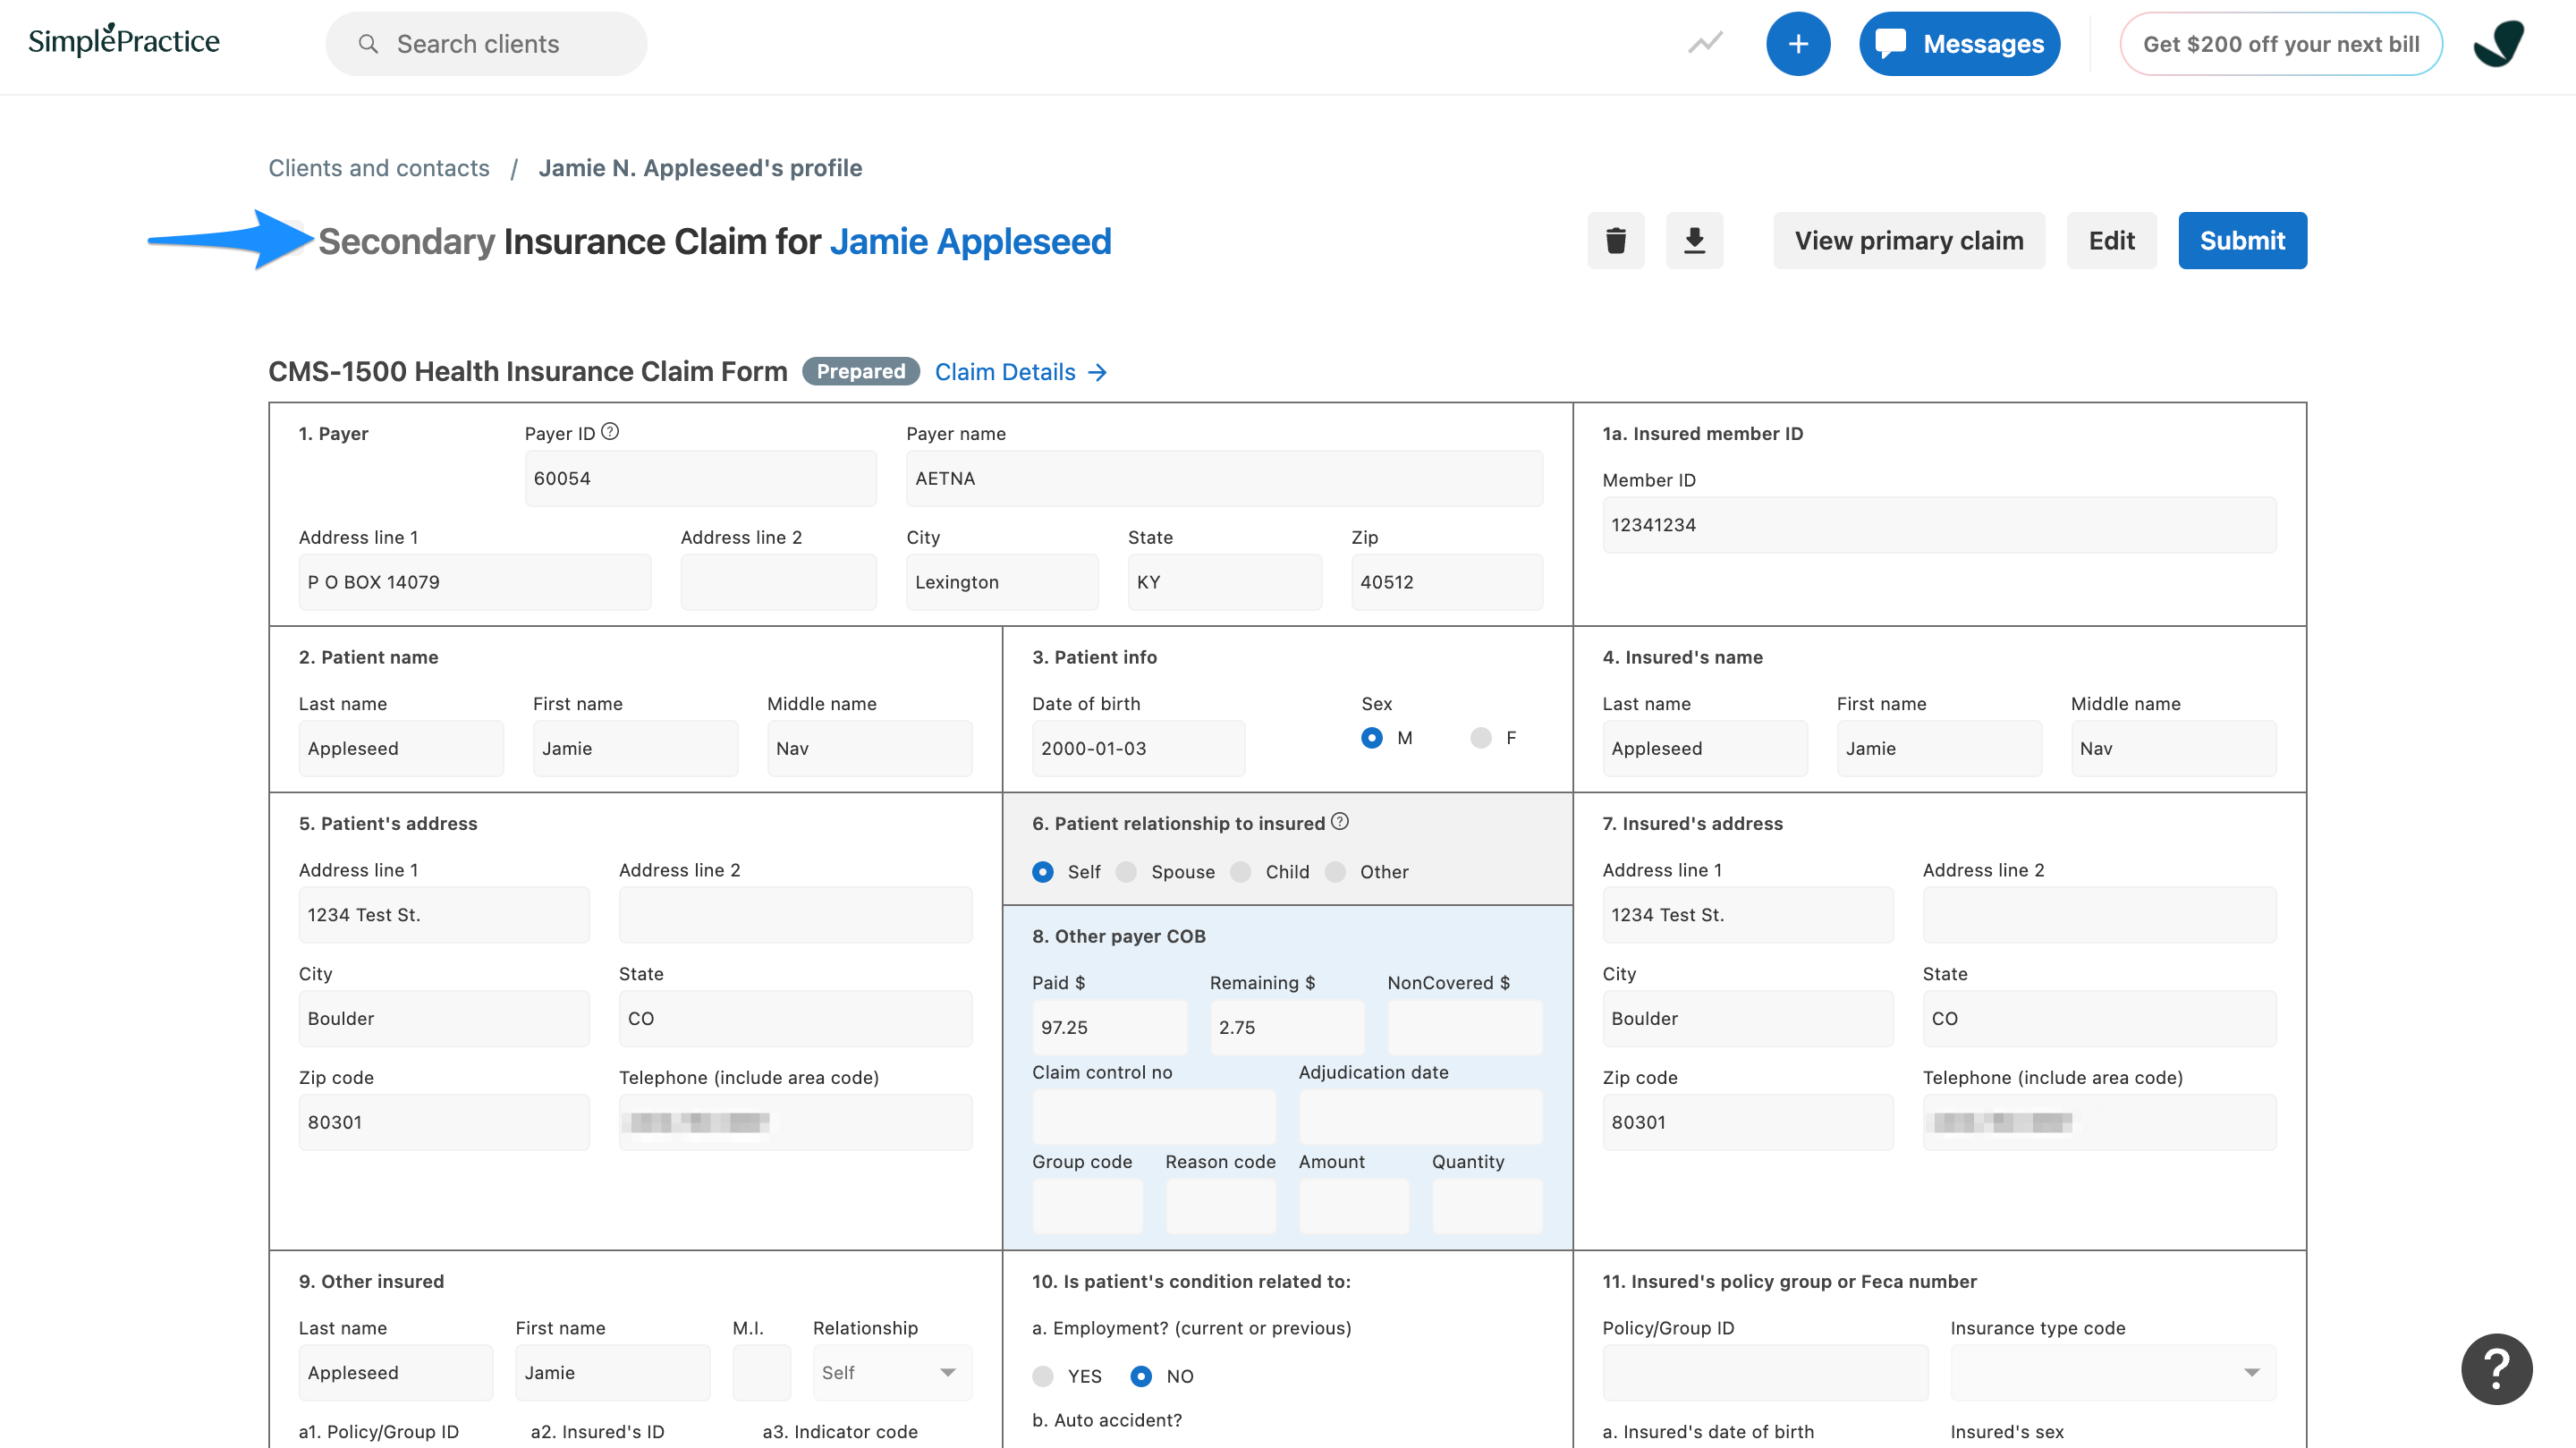Delete claim using trash icon
2576x1448 pixels.
1615,240
